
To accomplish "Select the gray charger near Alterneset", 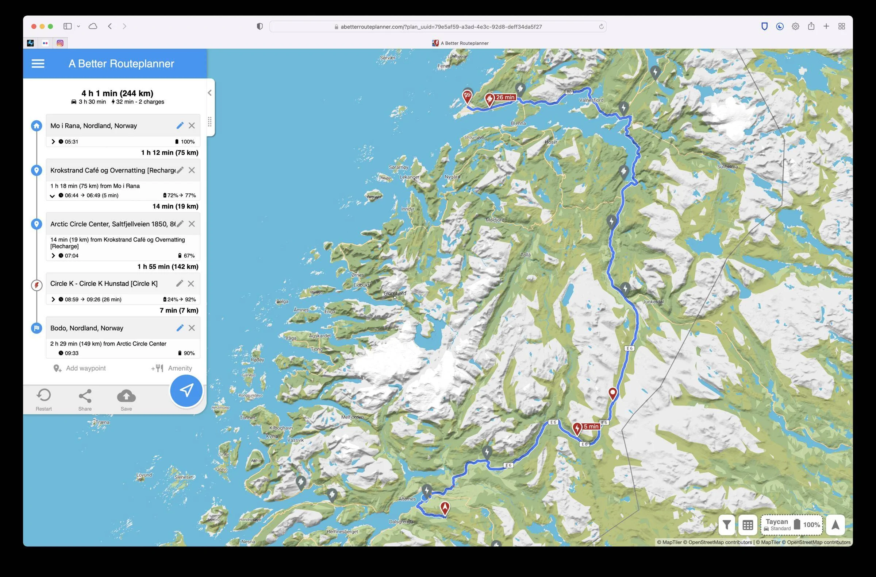I will (x=426, y=491).
